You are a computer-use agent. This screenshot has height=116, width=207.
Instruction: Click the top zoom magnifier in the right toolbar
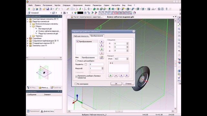tap(179, 29)
